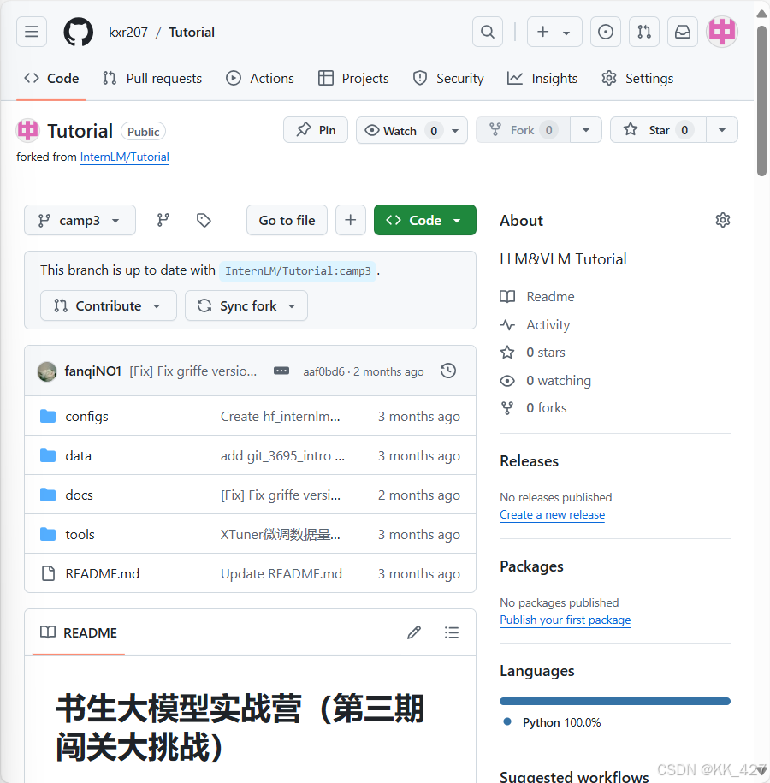Viewport: 770px width, 783px height.
Task: Open the create new plus dropdown
Action: (x=554, y=32)
